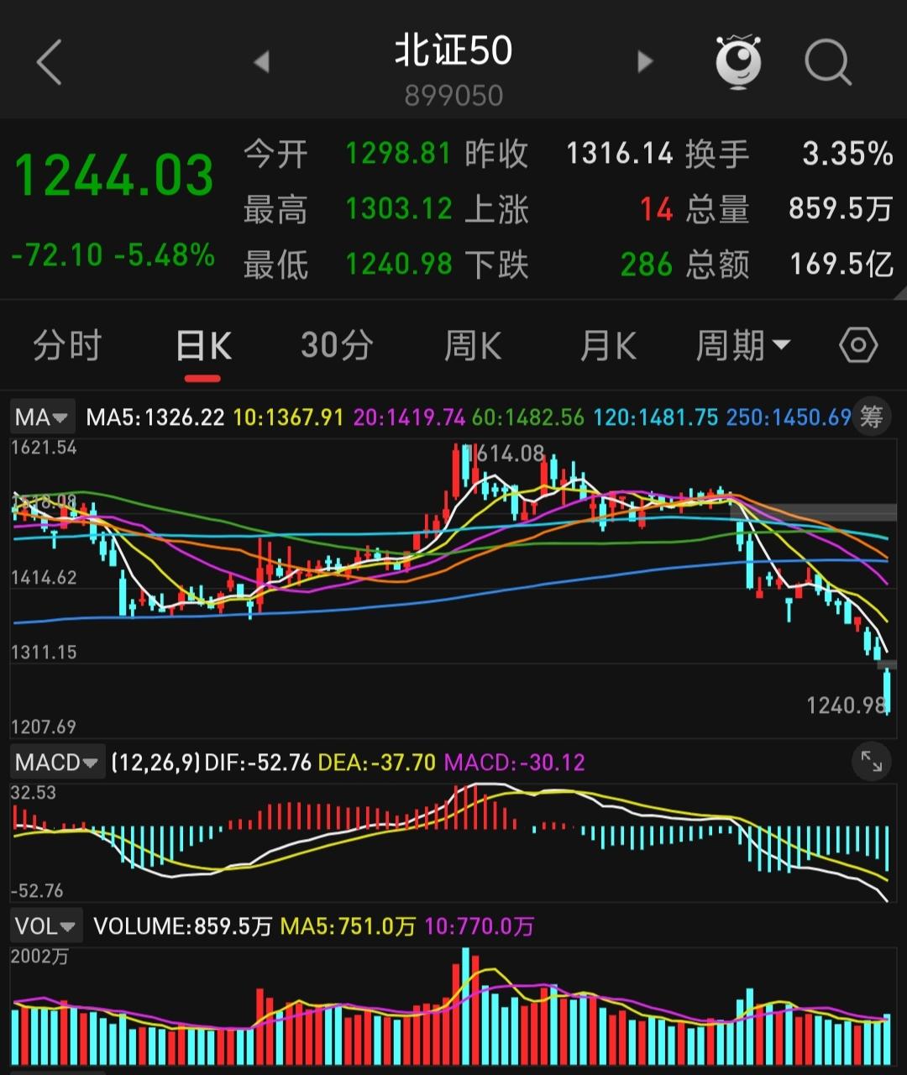907x1075 pixels.
Task: Tap the MA60 legend value 1482.56
Action: 528,417
